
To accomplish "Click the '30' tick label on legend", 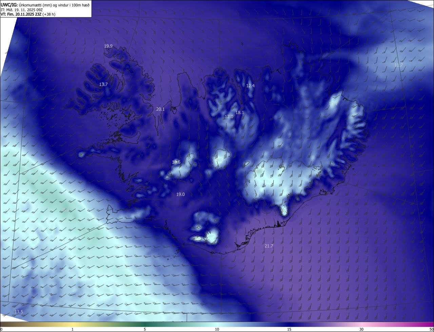I will click(x=361, y=329).
